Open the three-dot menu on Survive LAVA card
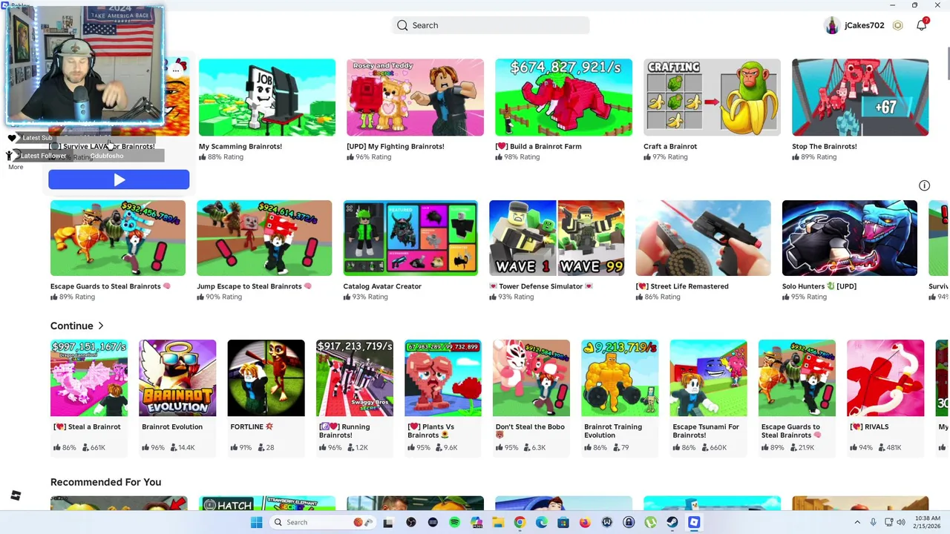Image resolution: width=950 pixels, height=534 pixels. point(177,70)
